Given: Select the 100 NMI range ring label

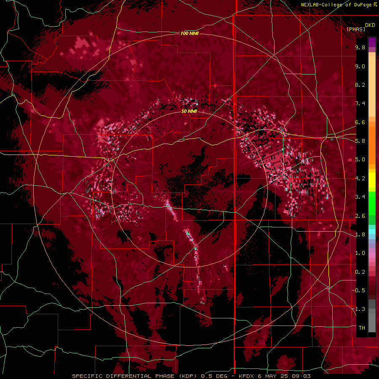Looking at the screenshot, I should pyautogui.click(x=189, y=33).
